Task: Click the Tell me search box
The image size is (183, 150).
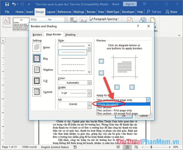Action: click(x=154, y=12)
